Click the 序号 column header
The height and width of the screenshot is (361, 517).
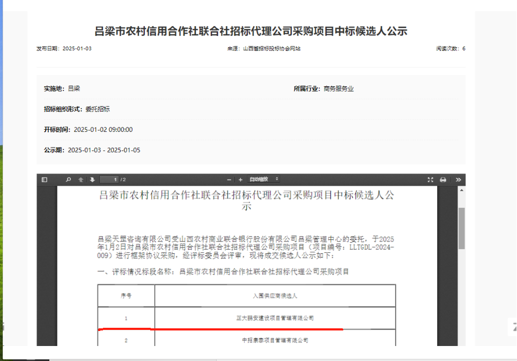126,296
